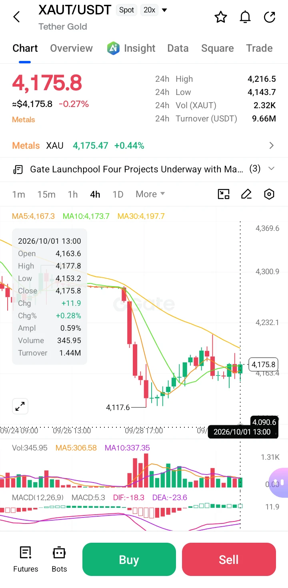Tap the Tether Gold subtitle
288x588 pixels.
pos(63,27)
